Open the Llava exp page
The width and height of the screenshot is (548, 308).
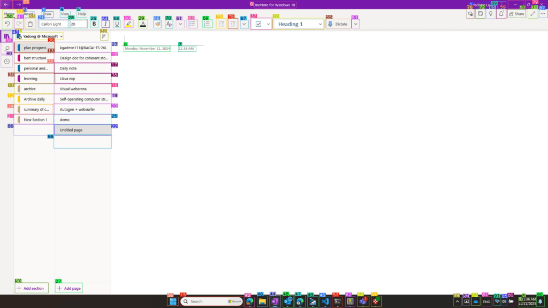point(83,79)
